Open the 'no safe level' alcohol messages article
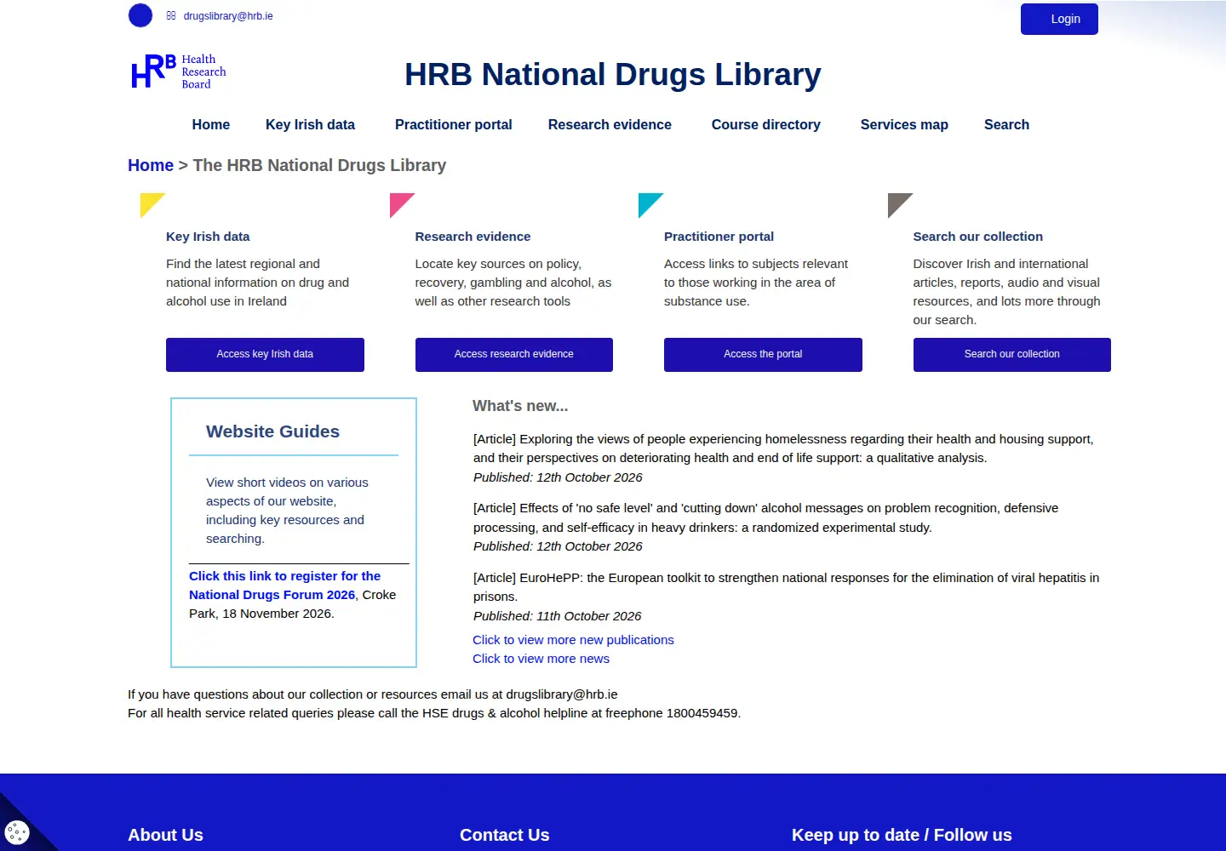Viewport: 1226px width, 851px height. point(766,517)
